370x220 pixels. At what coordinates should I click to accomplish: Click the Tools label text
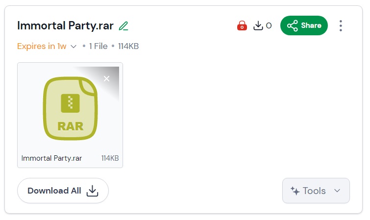pos(314,191)
